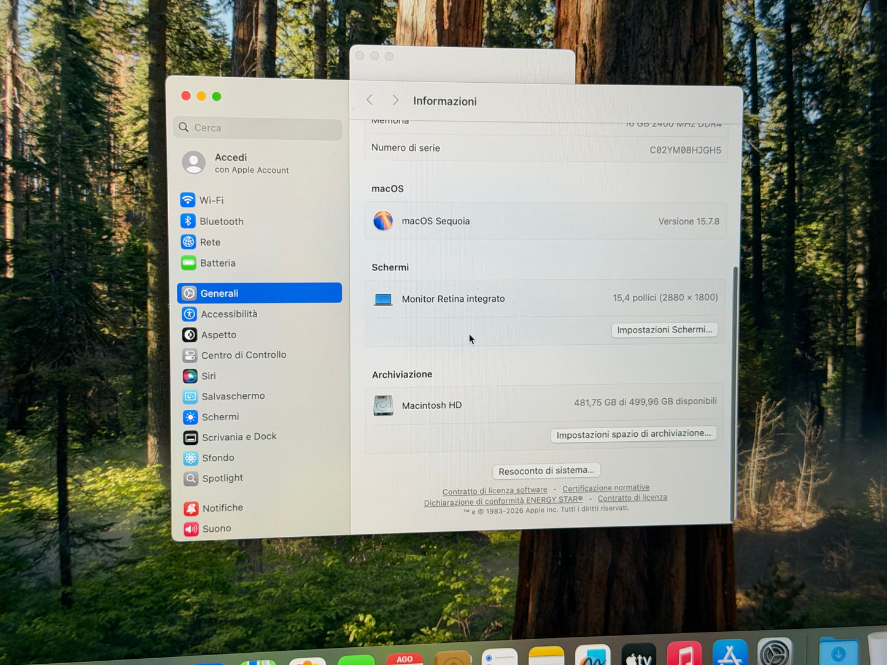887x665 pixels.
Task: Open Resoconto di sistema
Action: coord(546,471)
